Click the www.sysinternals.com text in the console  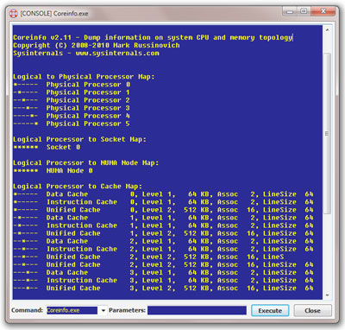pos(117,54)
